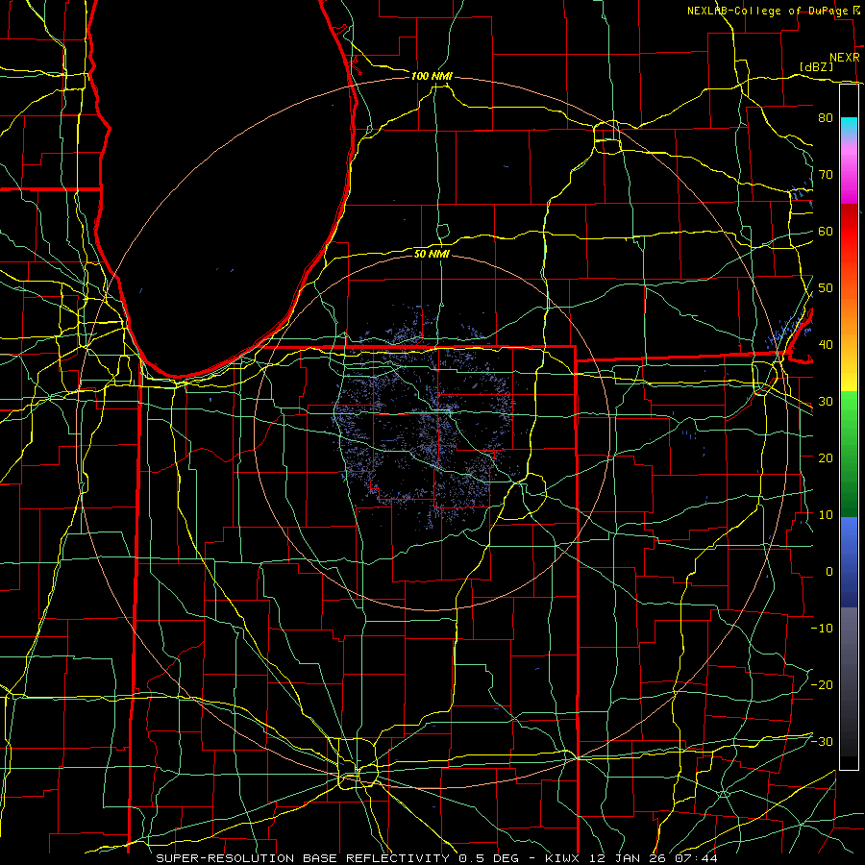The image size is (865, 865).
Task: Click the -30 value on the dBZ scale
Action: (x=822, y=741)
